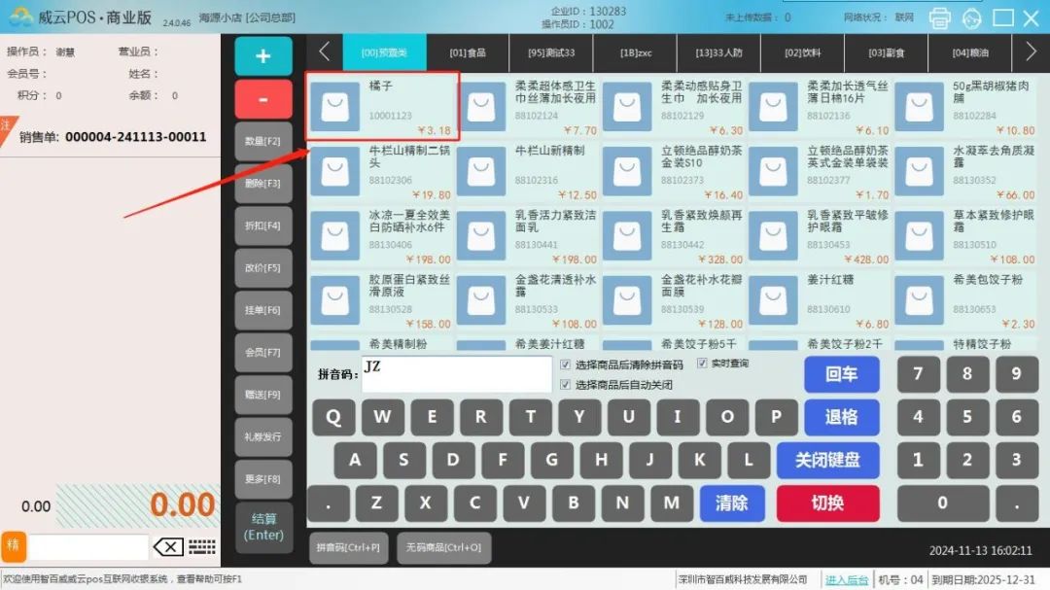Select 金盏花补水花瓣面膜 product card
The width and height of the screenshot is (1050, 590).
(673, 300)
